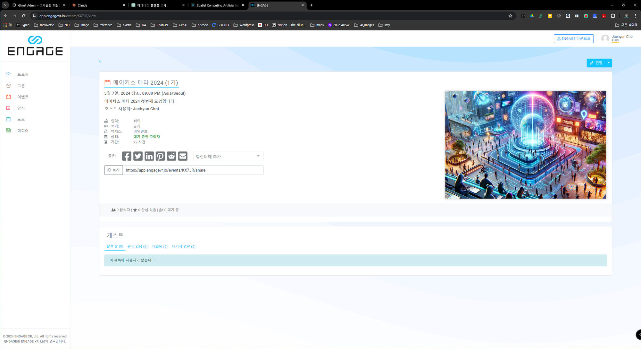Viewport: 641px width, 349px height.
Task: Switch to the 관심 있음 (0) tab
Action: click(137, 246)
